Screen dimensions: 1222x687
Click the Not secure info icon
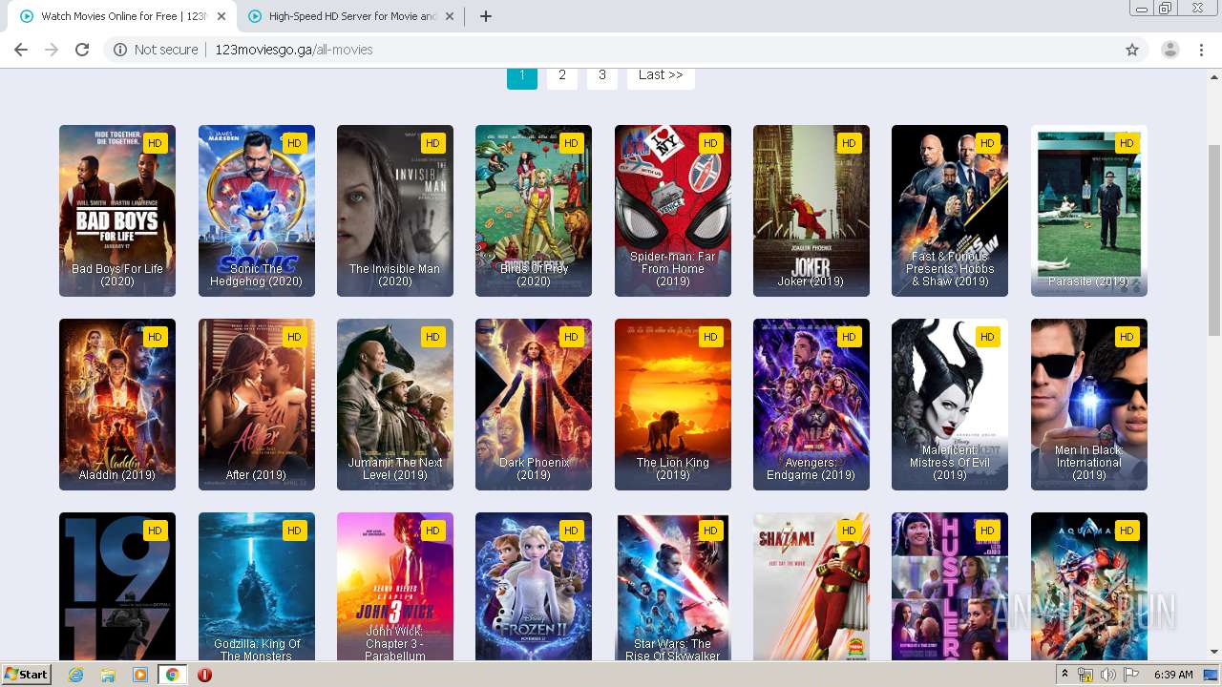tap(120, 50)
